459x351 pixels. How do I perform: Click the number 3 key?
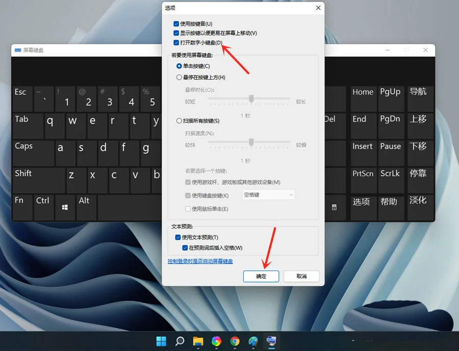tap(108, 99)
